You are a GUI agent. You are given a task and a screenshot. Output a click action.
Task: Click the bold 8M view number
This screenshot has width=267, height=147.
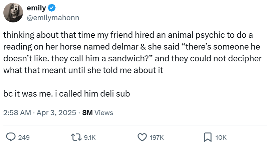tap(87, 113)
